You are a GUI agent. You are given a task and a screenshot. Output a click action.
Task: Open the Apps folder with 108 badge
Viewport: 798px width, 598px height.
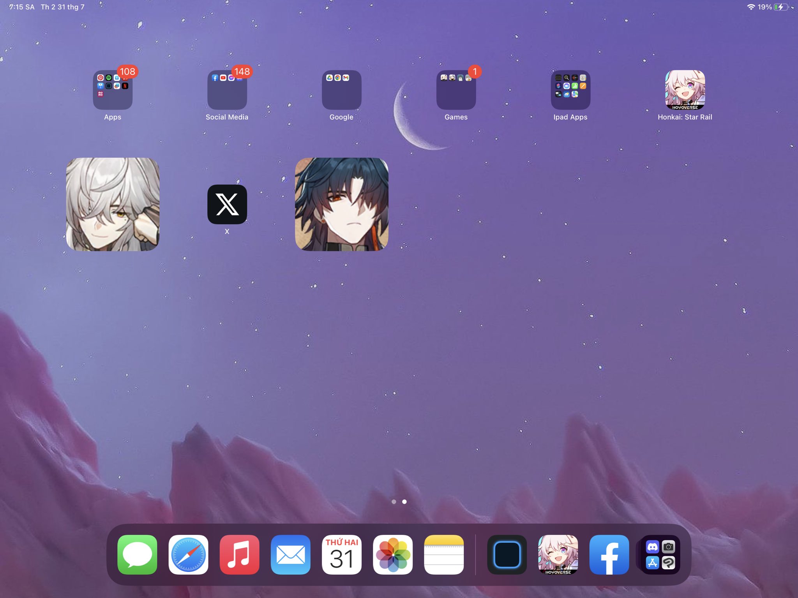[113, 90]
